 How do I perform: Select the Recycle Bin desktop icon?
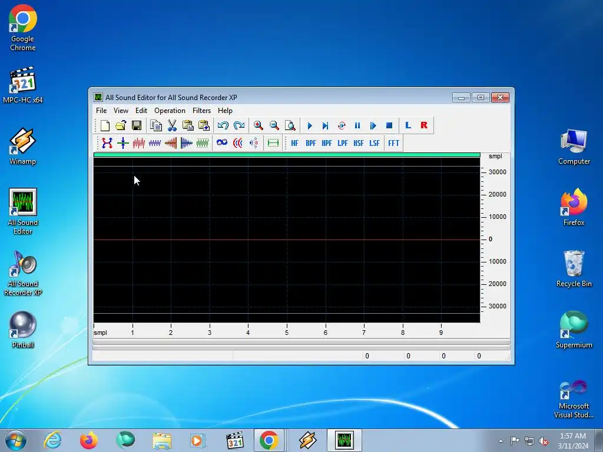(x=574, y=268)
